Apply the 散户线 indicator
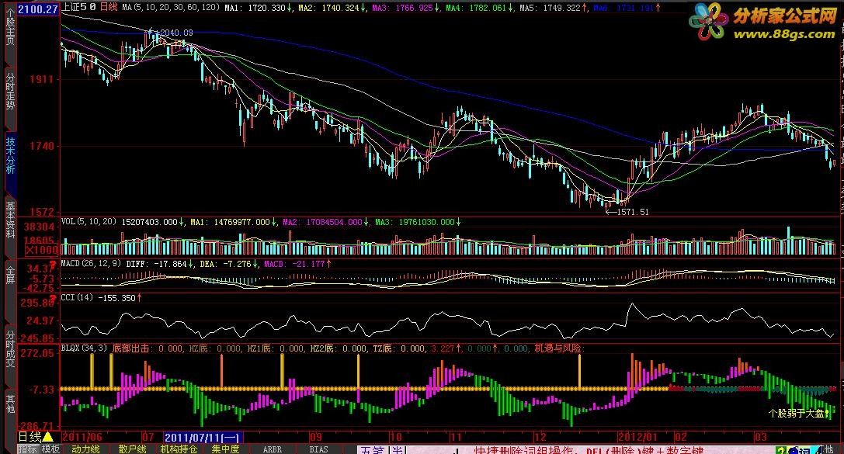Viewport: 844px width, 454px height. click(x=133, y=449)
